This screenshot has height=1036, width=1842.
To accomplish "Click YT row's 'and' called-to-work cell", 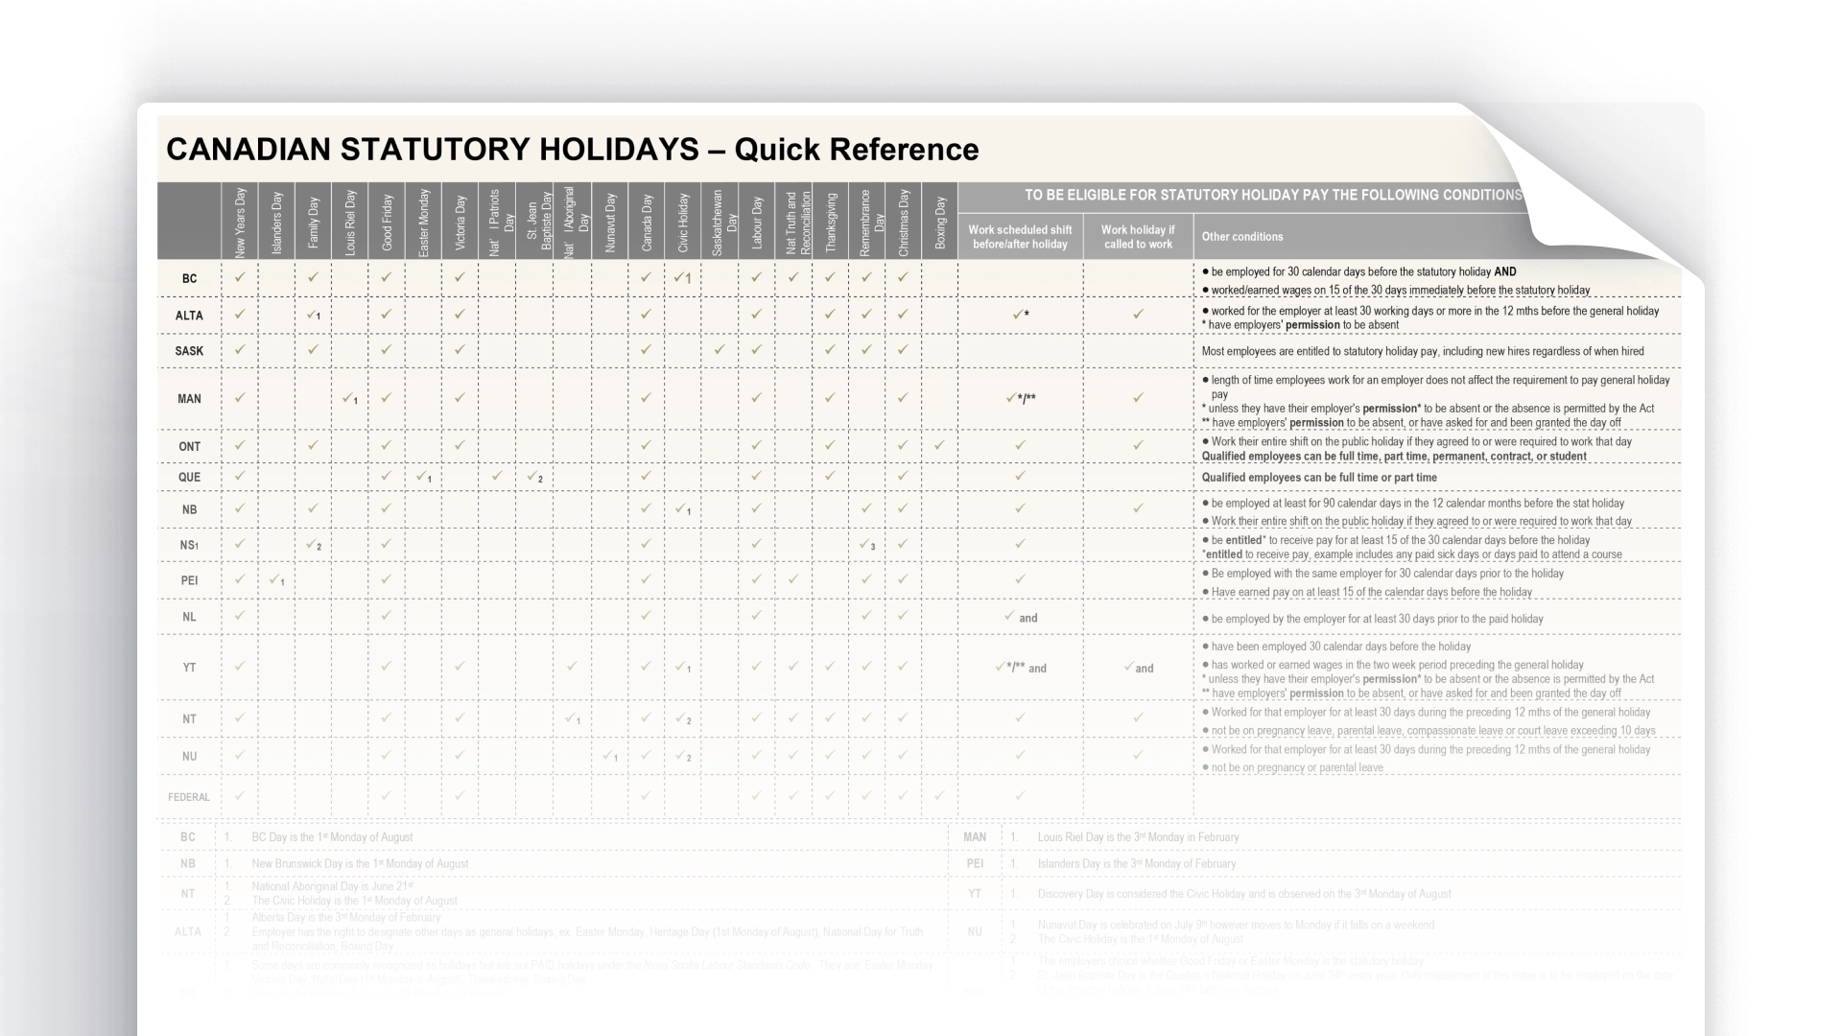I will coord(1138,668).
